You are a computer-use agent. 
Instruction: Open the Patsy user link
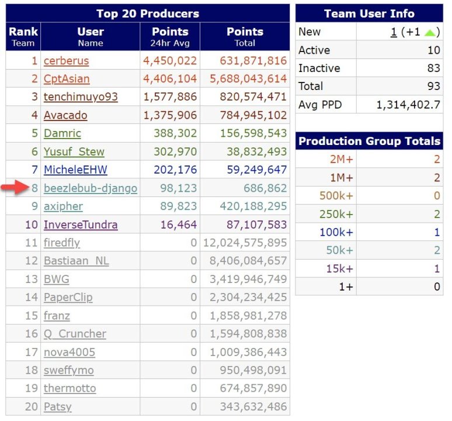point(57,407)
